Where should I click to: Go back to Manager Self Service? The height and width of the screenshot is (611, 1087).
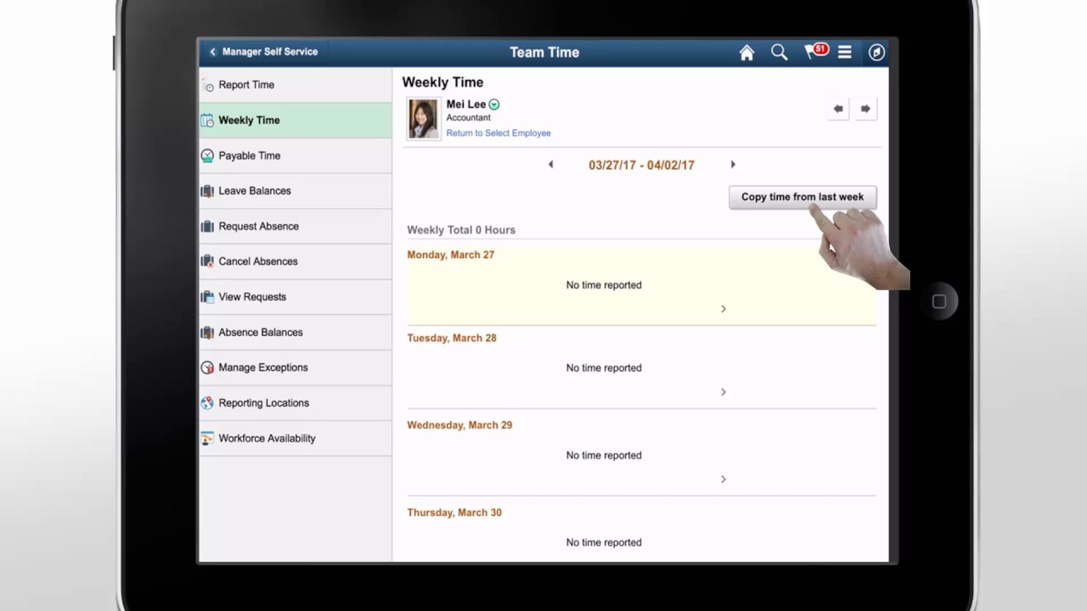pyautogui.click(x=264, y=52)
